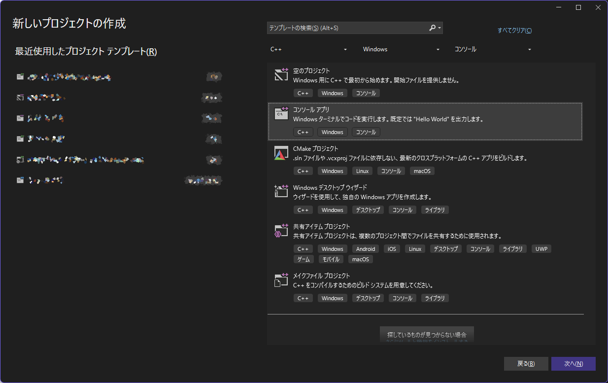The image size is (608, 383).
Task: Select the Windows デスクトップ ウィザード icon
Action: coord(281,192)
